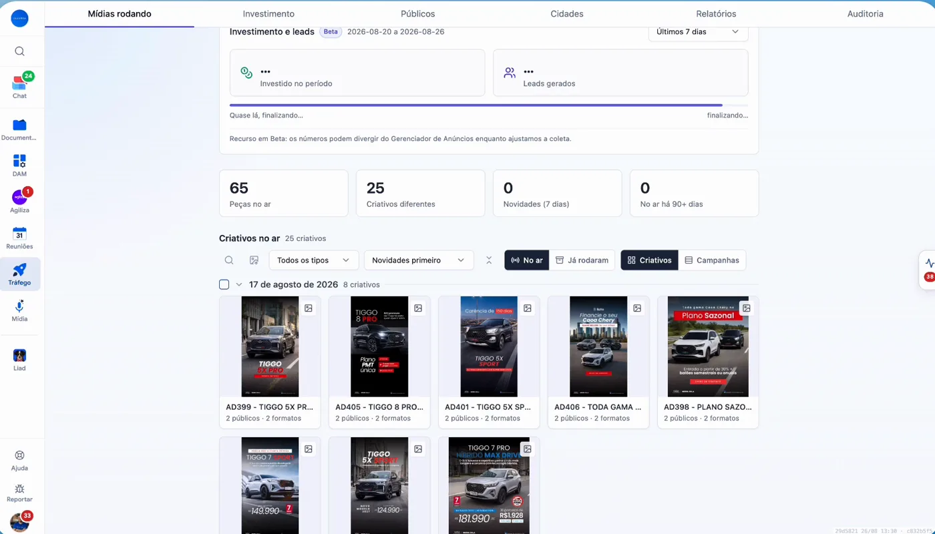Click image icon on Tiggo 7 Pro Híbrido card
This screenshot has height=534, width=935.
click(x=528, y=449)
